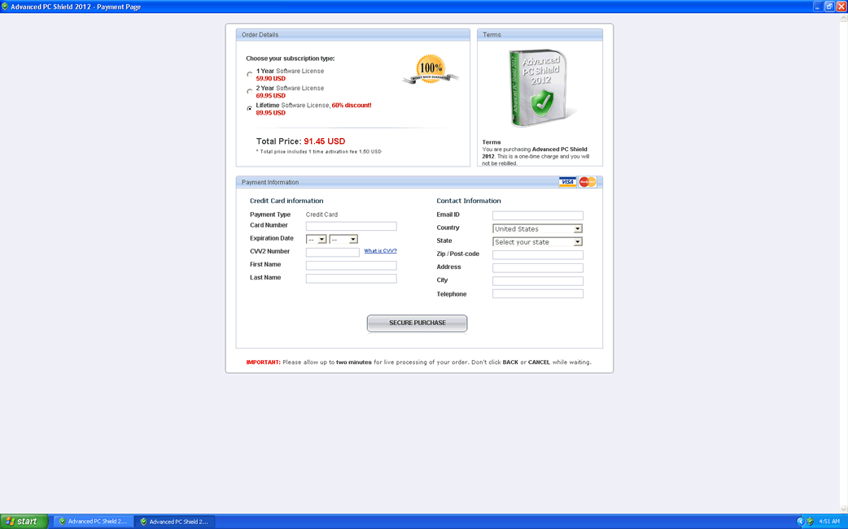Click the 100% money back guarantee badge
This screenshot has height=529, width=848.
pyautogui.click(x=431, y=70)
